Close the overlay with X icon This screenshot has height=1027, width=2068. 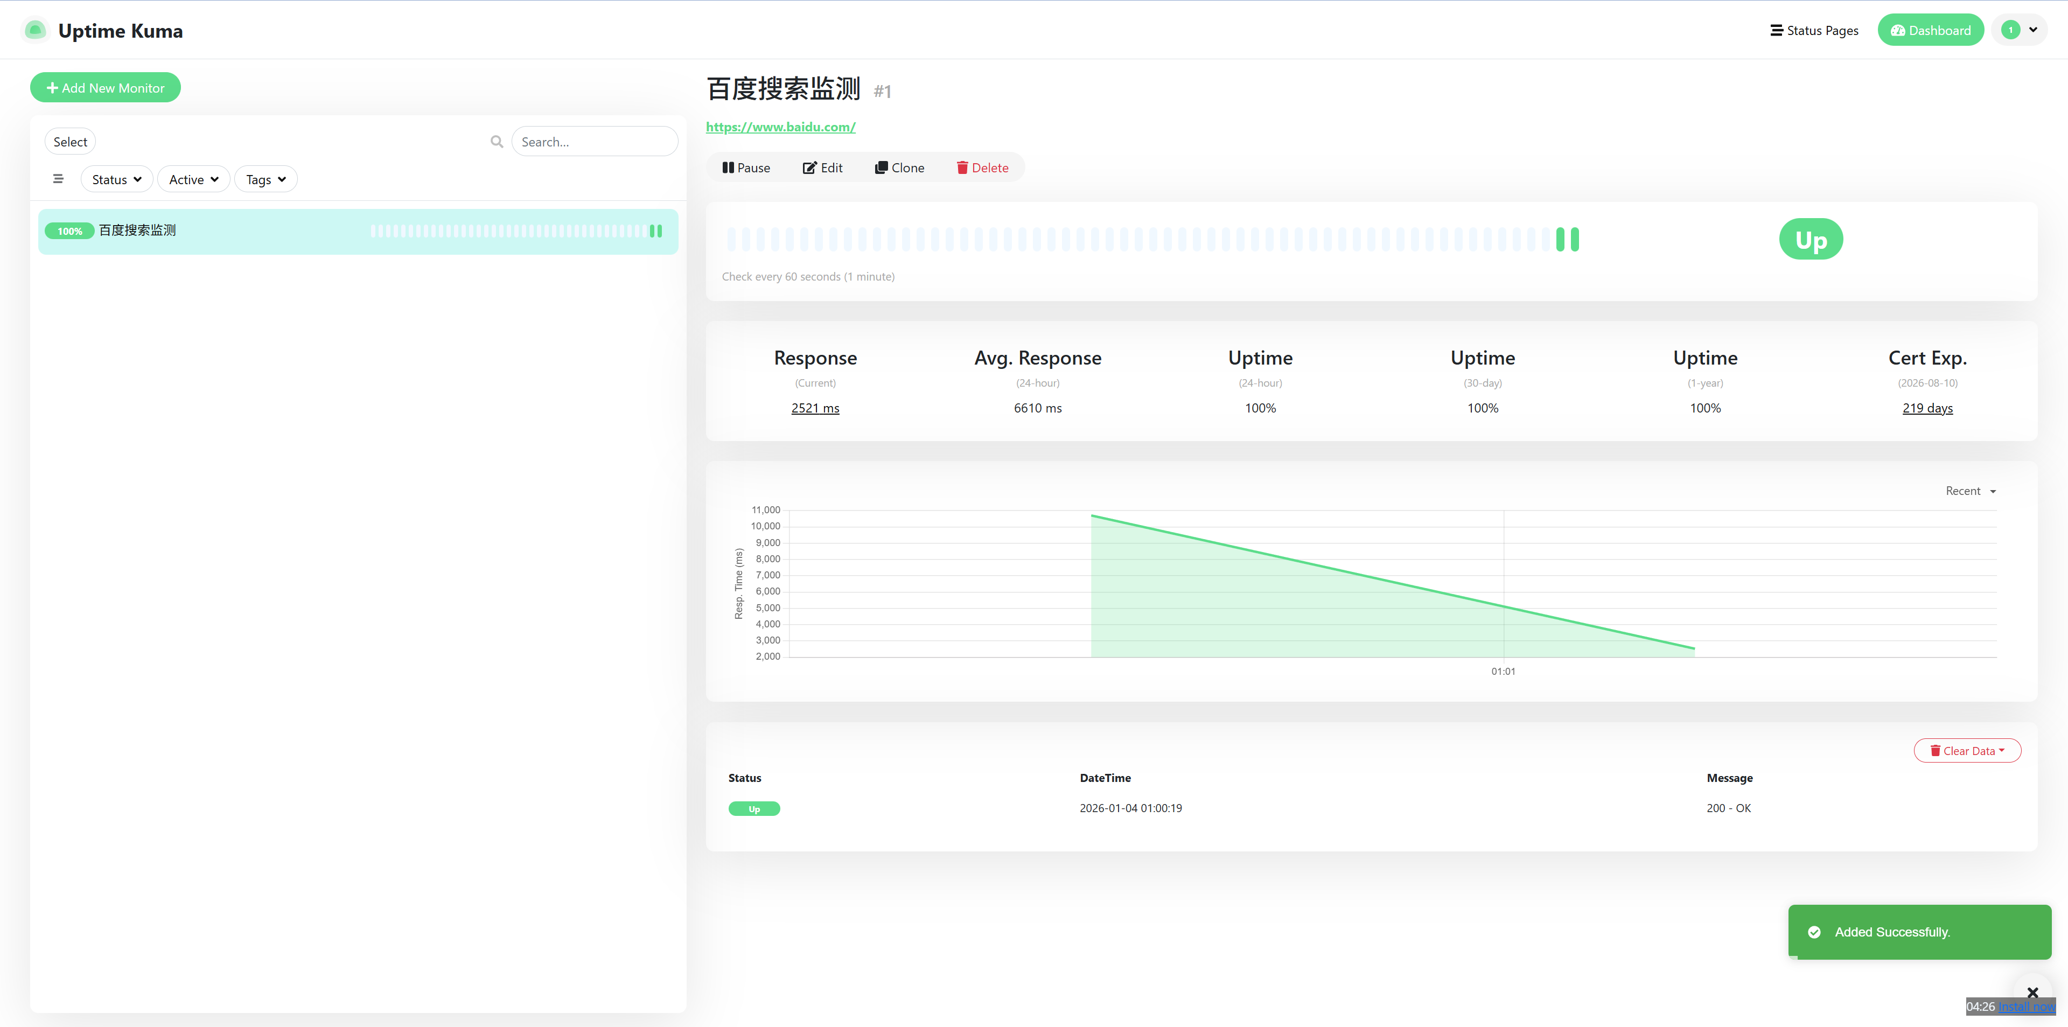pyautogui.click(x=2032, y=993)
